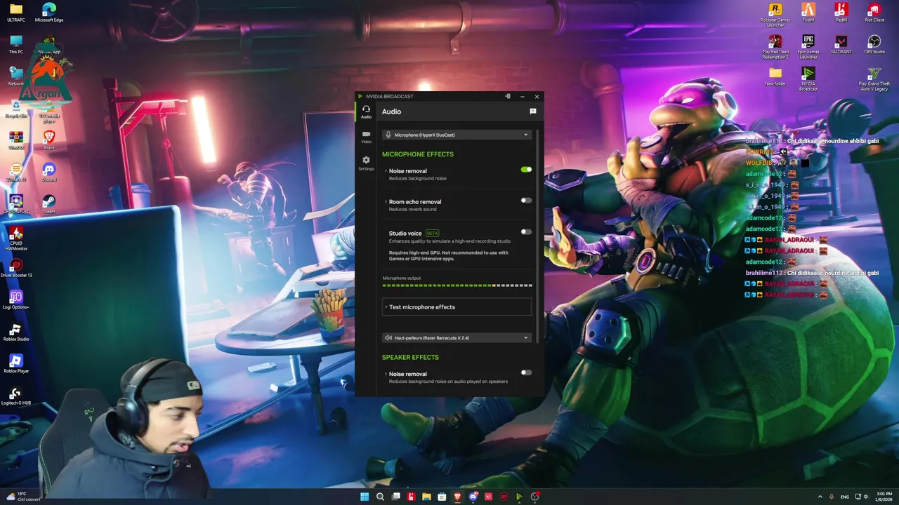The height and width of the screenshot is (505, 899).
Task: Open the New folder on desktop
Action: click(775, 76)
